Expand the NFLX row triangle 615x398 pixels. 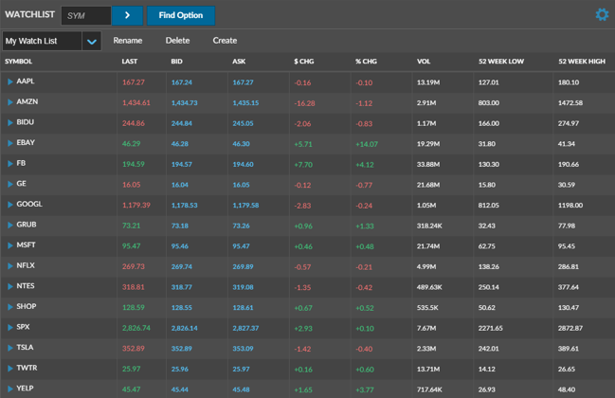click(10, 266)
